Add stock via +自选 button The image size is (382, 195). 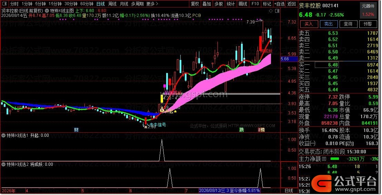click(x=280, y=4)
